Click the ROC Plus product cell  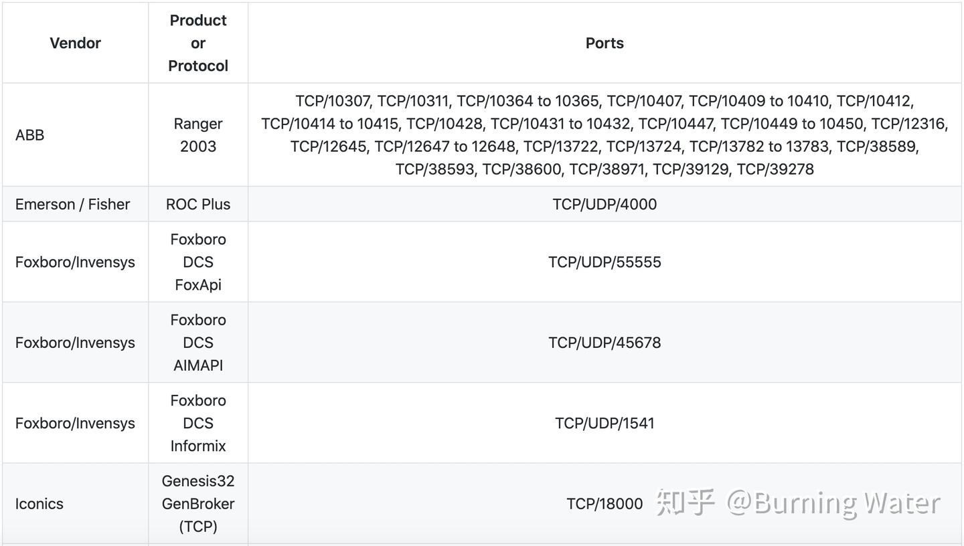click(198, 204)
